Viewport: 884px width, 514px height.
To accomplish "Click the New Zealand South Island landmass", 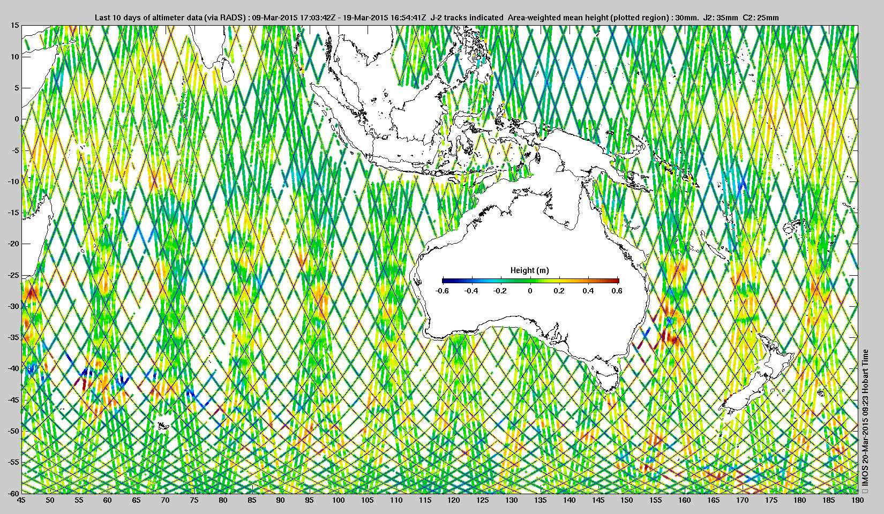I will 744,395.
